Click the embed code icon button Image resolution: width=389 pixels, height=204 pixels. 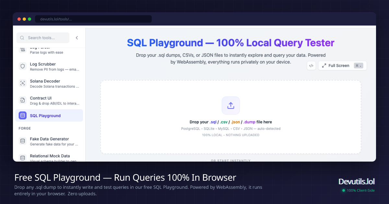(x=311, y=65)
